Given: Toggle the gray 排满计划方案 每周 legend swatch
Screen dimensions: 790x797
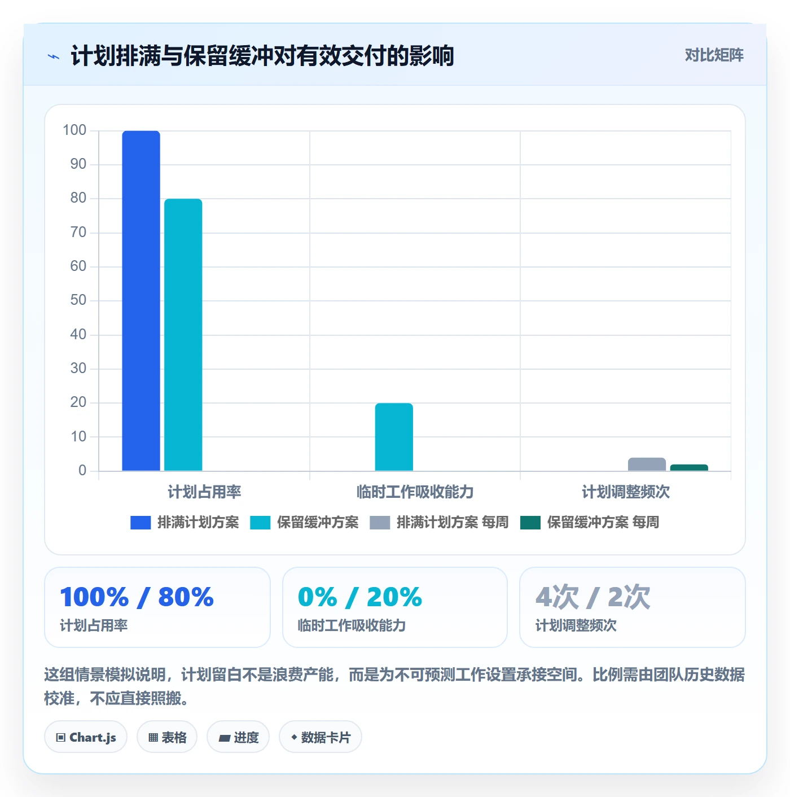Looking at the screenshot, I should [x=380, y=523].
